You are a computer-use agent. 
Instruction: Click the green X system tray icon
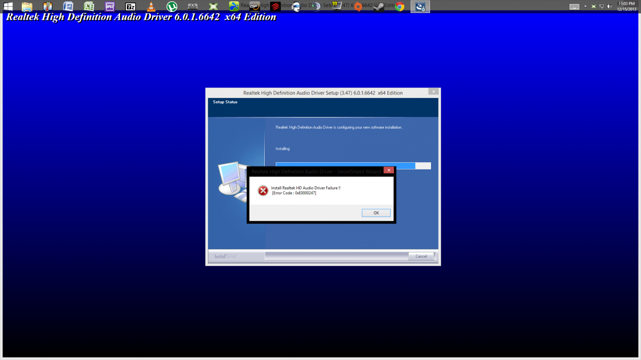click(593, 6)
